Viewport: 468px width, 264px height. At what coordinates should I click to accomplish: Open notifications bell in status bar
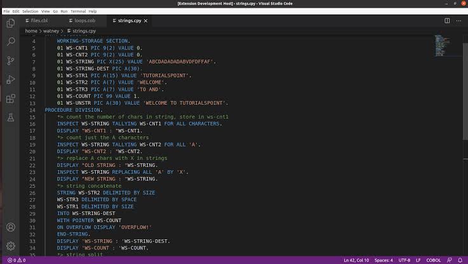click(460, 260)
